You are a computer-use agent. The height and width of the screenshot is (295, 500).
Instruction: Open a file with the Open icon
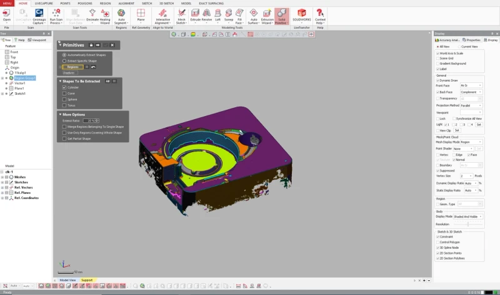6,16
